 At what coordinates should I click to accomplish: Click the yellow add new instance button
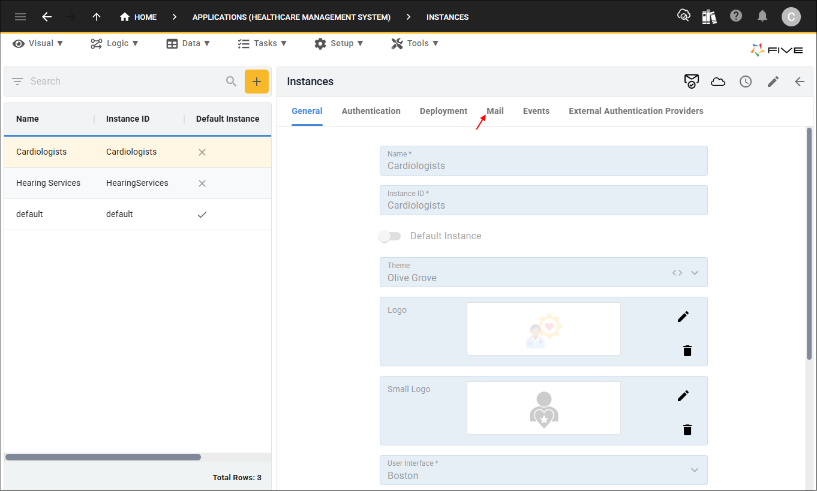click(256, 82)
